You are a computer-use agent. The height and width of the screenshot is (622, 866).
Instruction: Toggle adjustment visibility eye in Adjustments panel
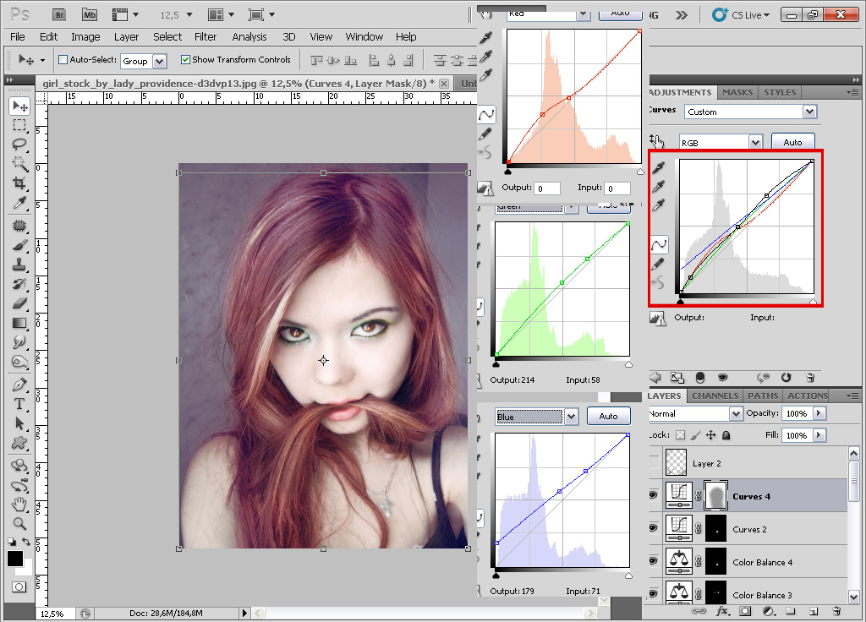(722, 378)
